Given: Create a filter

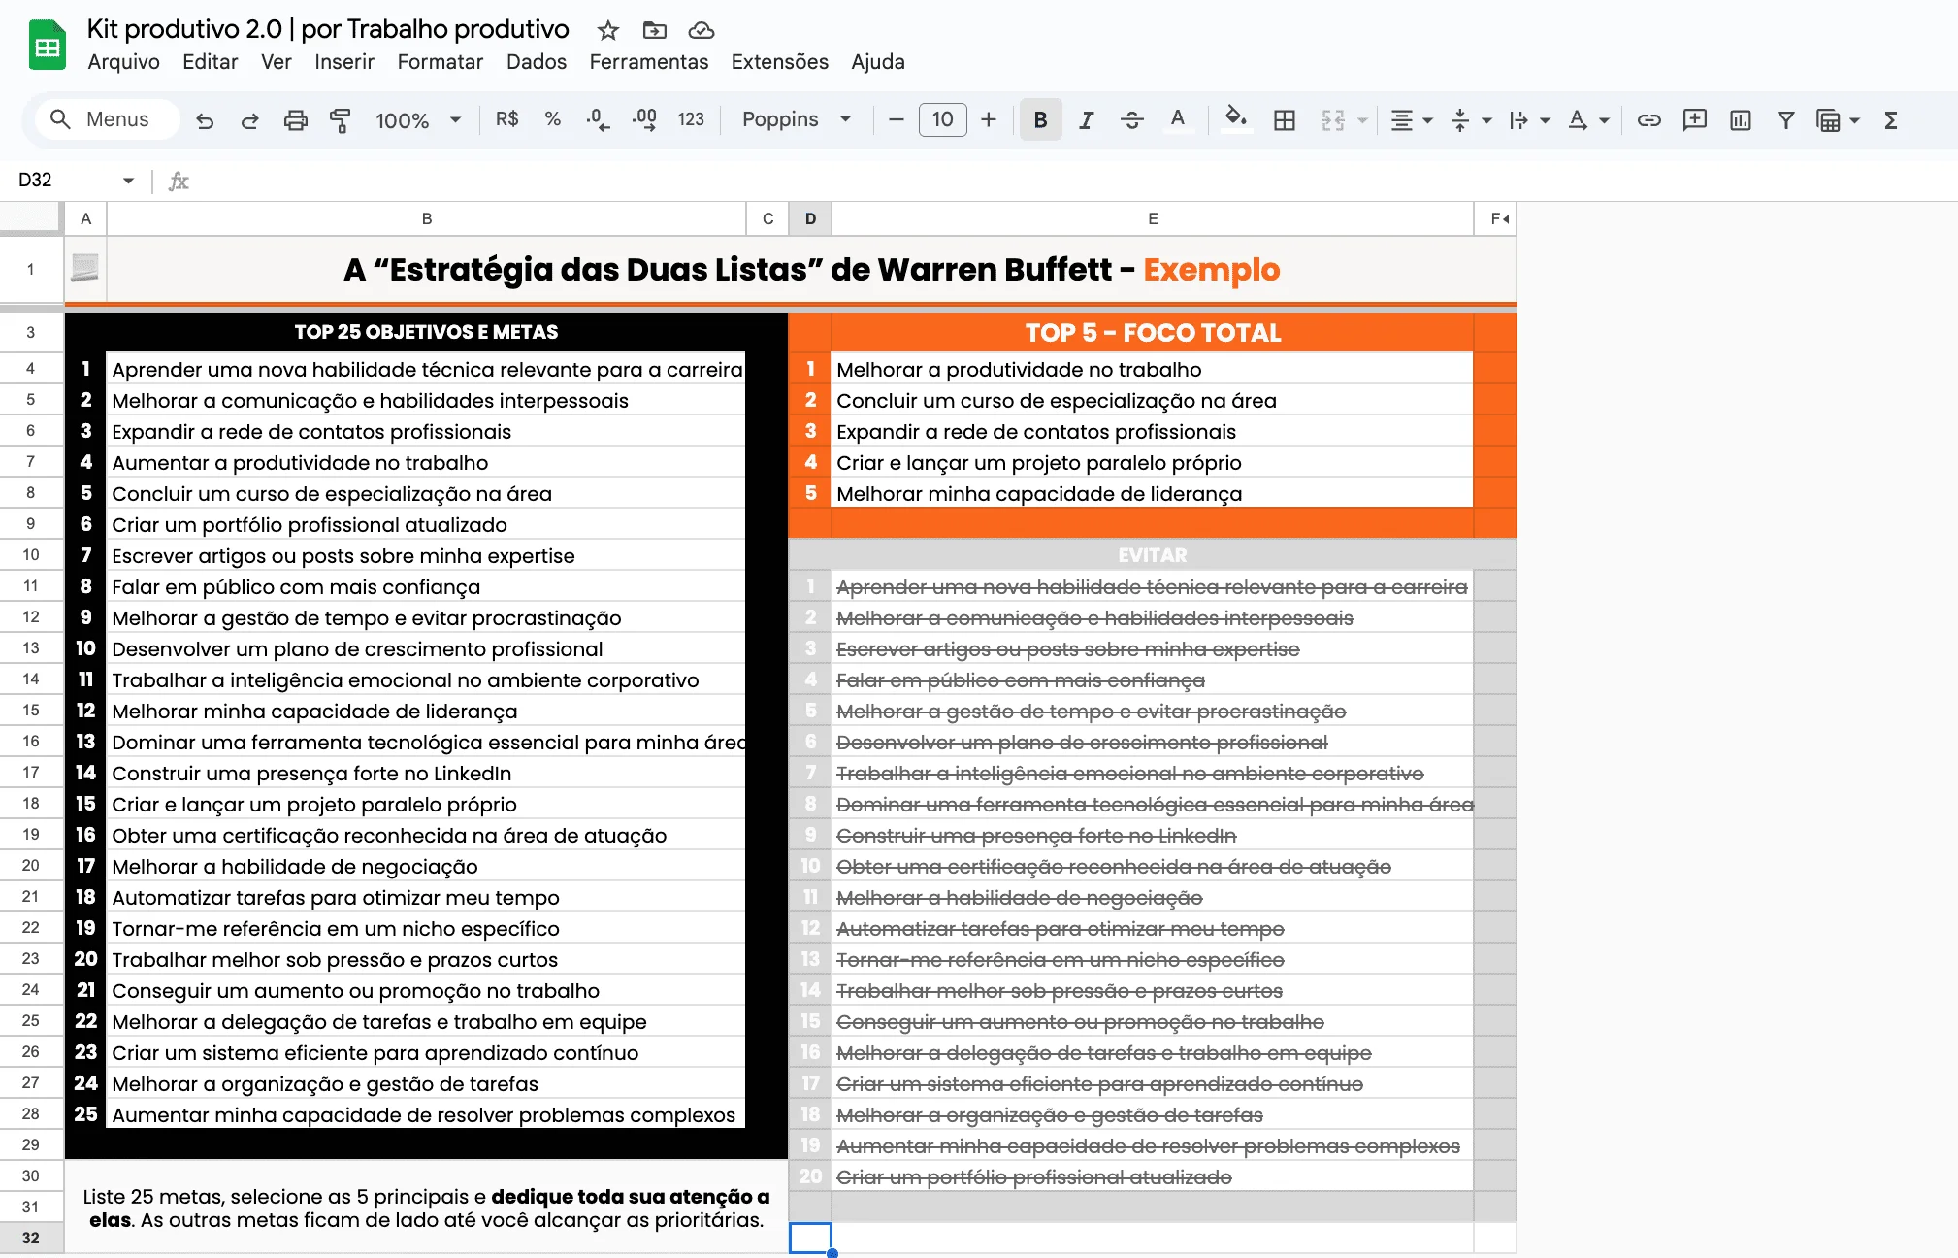Looking at the screenshot, I should coord(1785,119).
